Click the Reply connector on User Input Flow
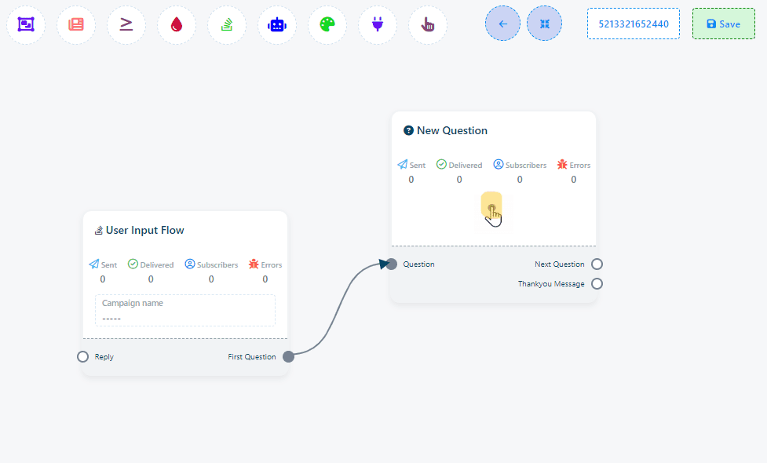The image size is (767, 463). [83, 357]
